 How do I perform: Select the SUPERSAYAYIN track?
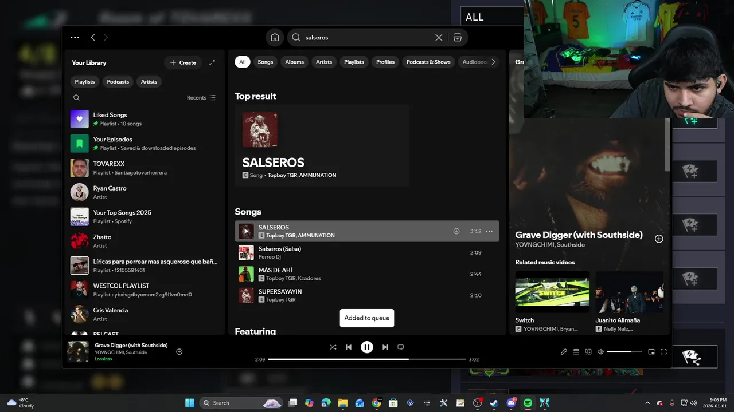(367, 295)
